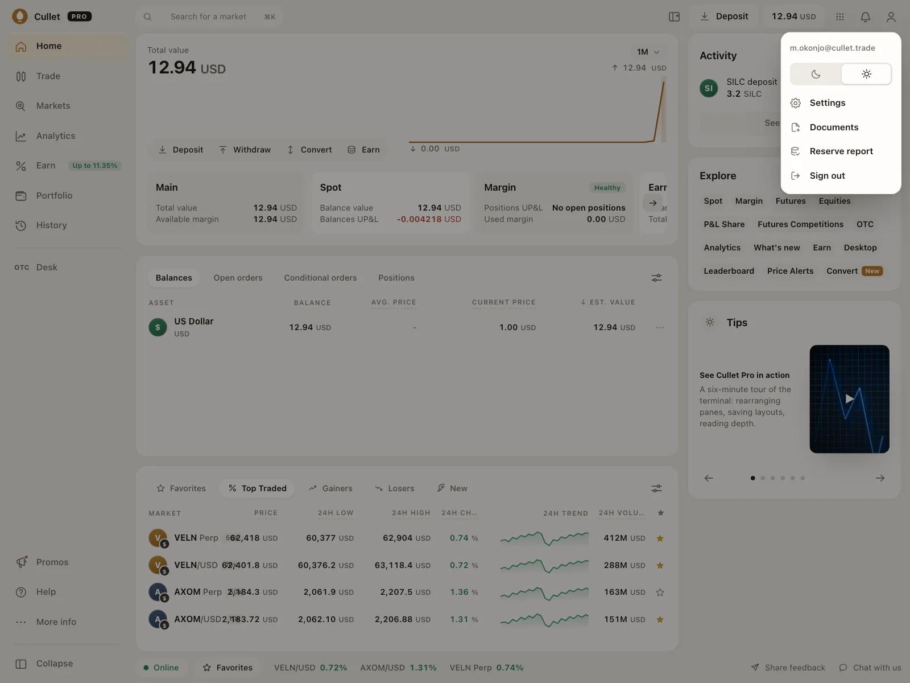
Task: Switch to the Conditional orders tab
Action: click(321, 278)
